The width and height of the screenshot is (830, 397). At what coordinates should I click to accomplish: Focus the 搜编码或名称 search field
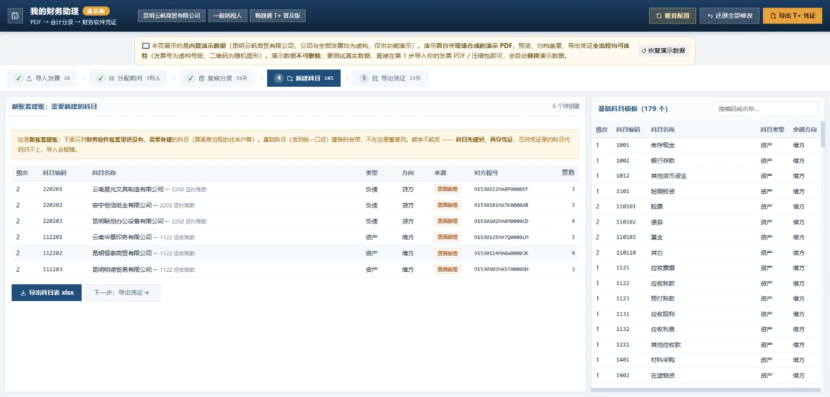[x=766, y=109]
